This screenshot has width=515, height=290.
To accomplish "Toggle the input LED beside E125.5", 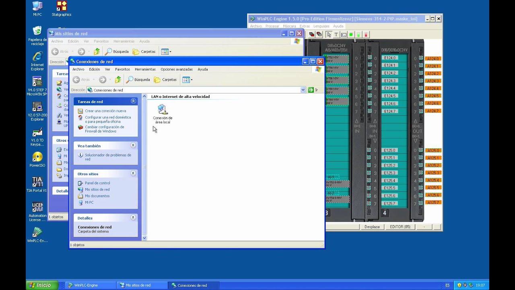I will click(x=369, y=188).
